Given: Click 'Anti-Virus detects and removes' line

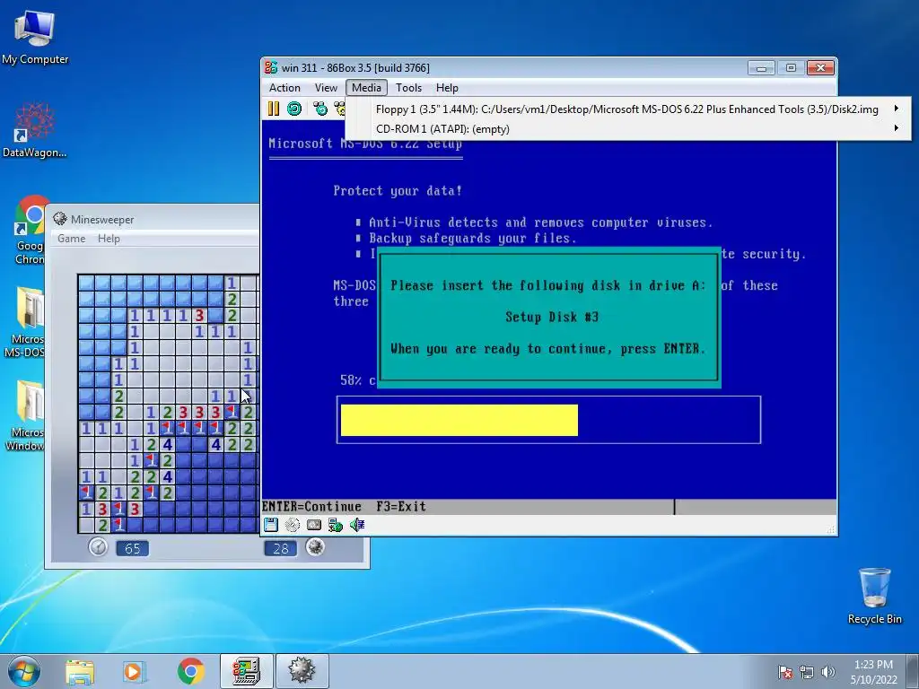Looking at the screenshot, I should 540,222.
